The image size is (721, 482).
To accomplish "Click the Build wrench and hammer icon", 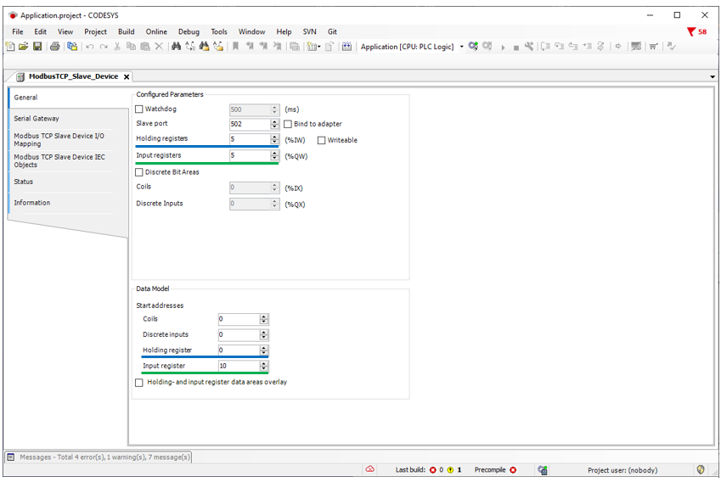I will [529, 47].
